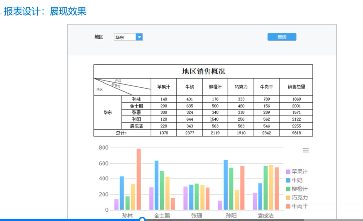Click 袁成洁's 巧克力 value 583
The height and width of the screenshot is (221, 363).
[x=241, y=126]
